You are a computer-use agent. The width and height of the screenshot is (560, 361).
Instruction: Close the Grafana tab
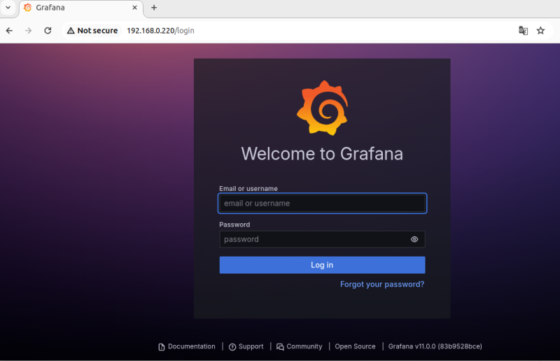[134, 8]
